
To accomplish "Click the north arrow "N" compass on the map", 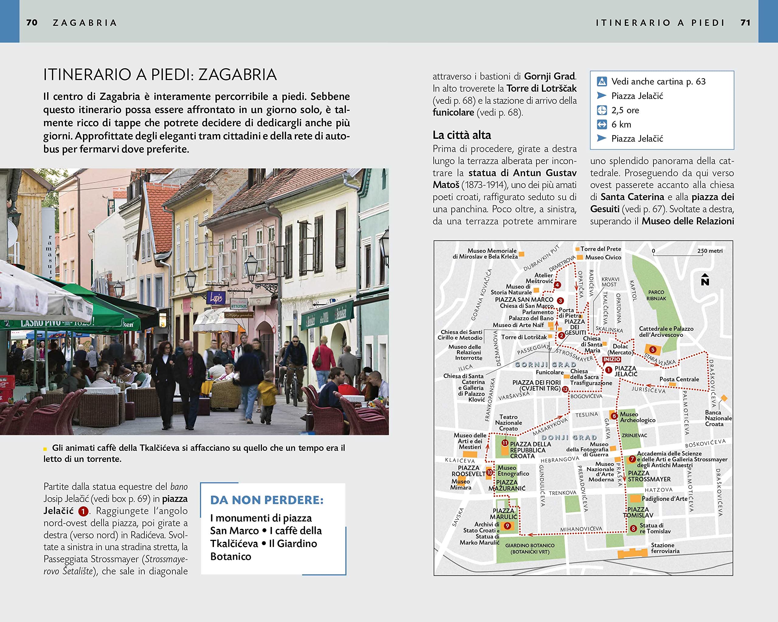I will 705,279.
